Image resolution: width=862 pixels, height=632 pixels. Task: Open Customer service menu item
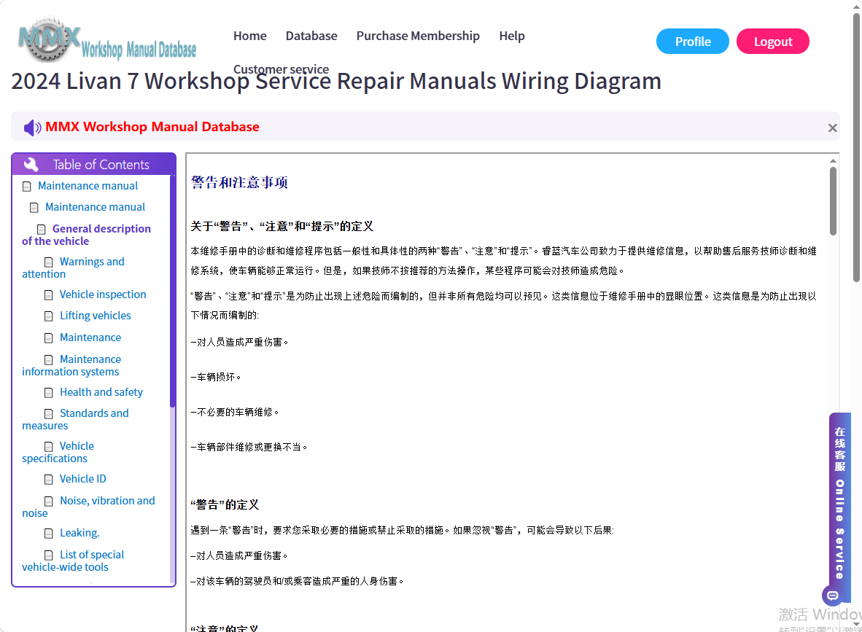[x=281, y=69]
